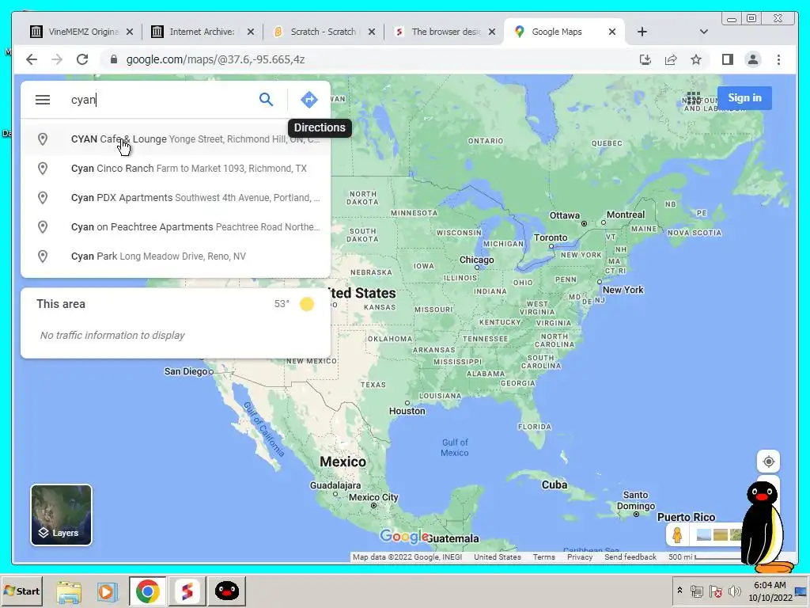This screenshot has height=608, width=810.
Task: Reload the page
Action: pyautogui.click(x=82, y=59)
